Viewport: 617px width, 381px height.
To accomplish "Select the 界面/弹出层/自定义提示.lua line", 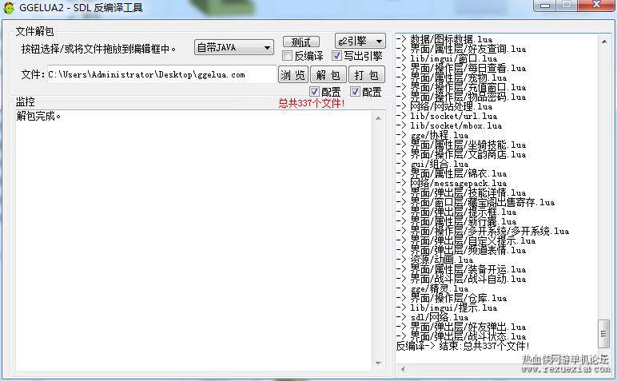I will click(x=465, y=240).
